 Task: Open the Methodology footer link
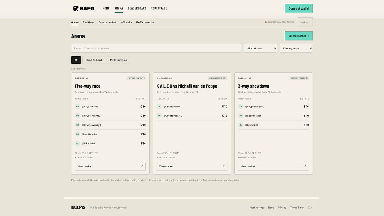point(257,208)
